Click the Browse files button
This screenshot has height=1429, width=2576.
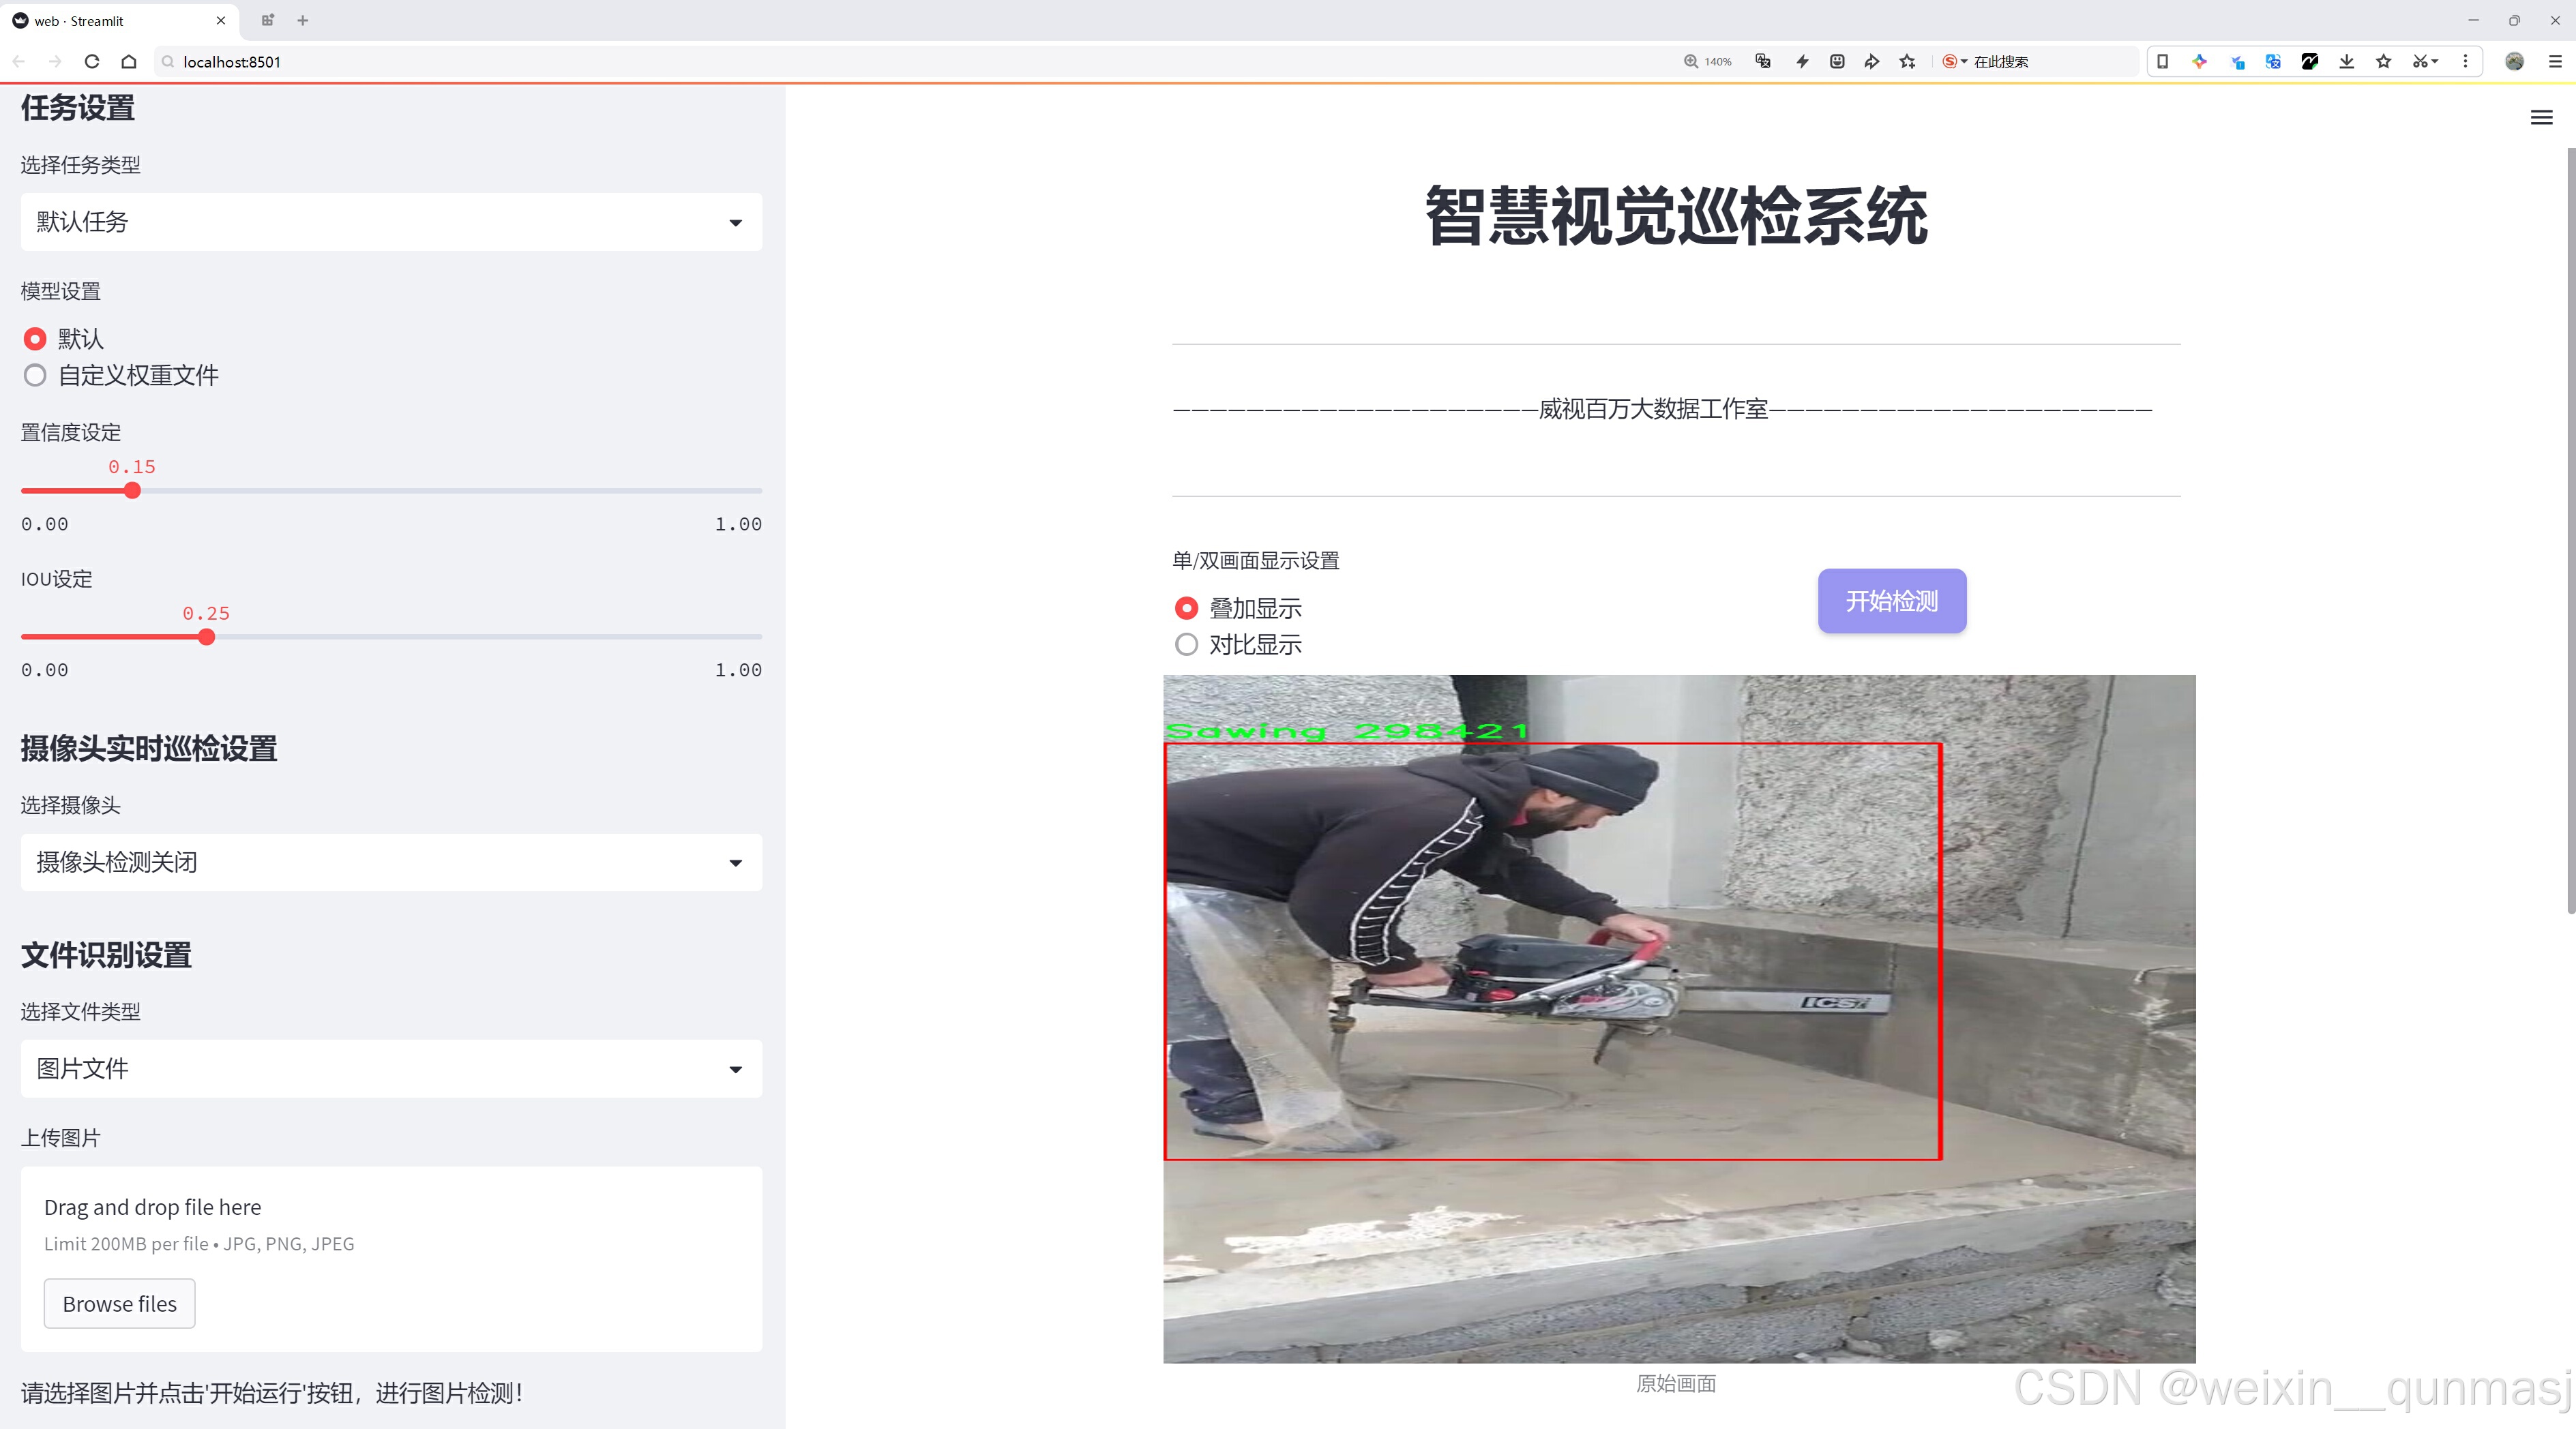click(119, 1304)
